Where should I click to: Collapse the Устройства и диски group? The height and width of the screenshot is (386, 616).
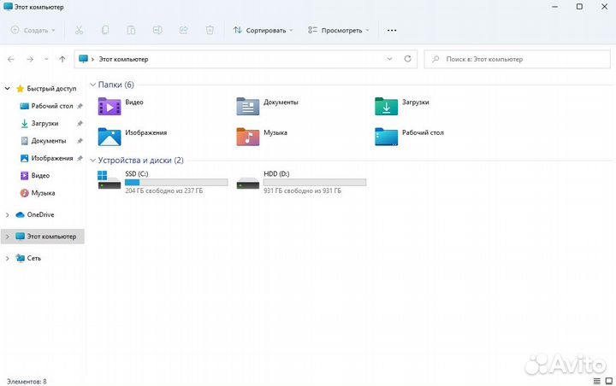(92, 160)
